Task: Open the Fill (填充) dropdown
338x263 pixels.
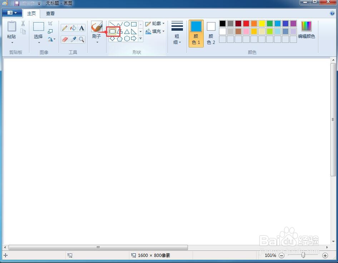Action: click(155, 31)
